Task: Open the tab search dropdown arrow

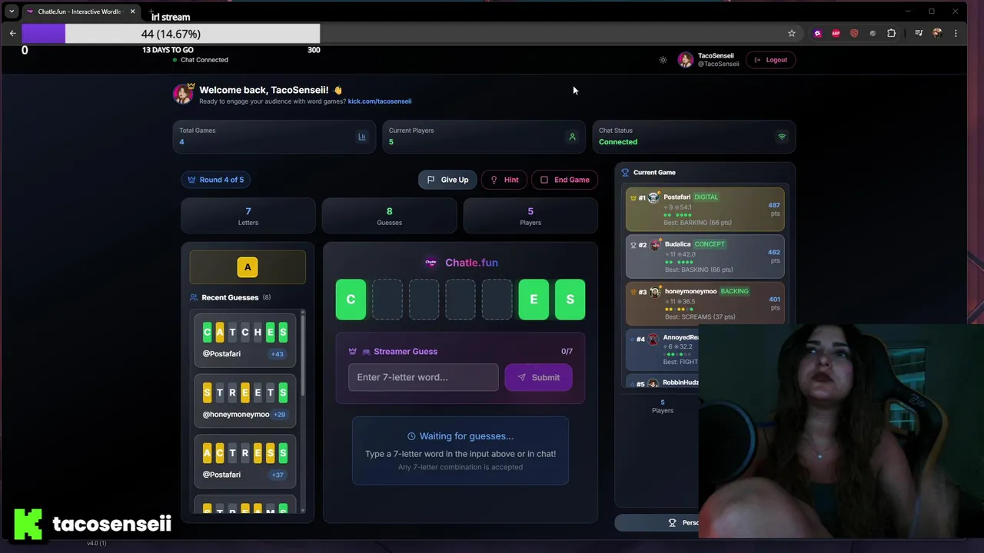Action: pyautogui.click(x=12, y=12)
